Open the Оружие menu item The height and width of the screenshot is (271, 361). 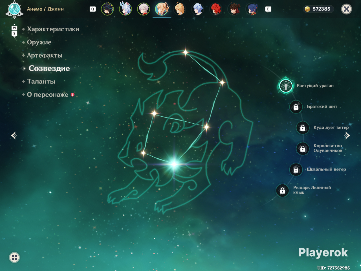(39, 42)
